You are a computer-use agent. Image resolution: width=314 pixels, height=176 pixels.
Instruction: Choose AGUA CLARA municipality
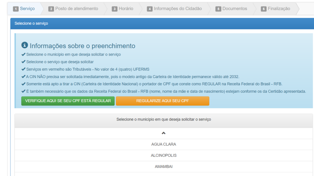coord(163,144)
